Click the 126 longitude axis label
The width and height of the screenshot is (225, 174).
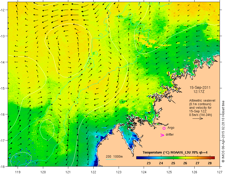pos(194,172)
